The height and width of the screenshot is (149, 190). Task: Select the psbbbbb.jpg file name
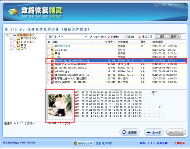(x=62, y=71)
